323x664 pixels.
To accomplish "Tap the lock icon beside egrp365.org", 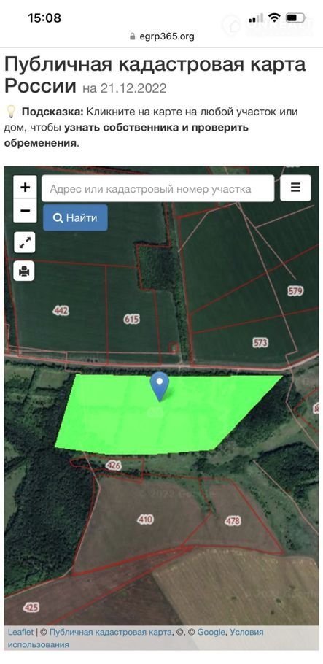I will pos(133,36).
